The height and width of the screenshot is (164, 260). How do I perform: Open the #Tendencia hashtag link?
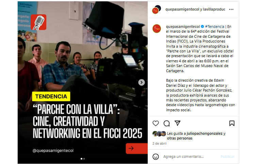[x=214, y=27]
